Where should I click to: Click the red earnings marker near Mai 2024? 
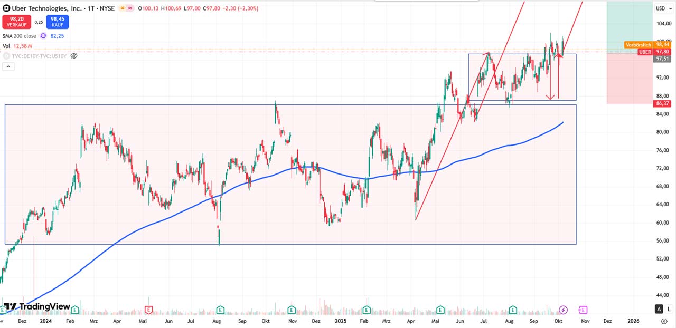[x=149, y=310]
